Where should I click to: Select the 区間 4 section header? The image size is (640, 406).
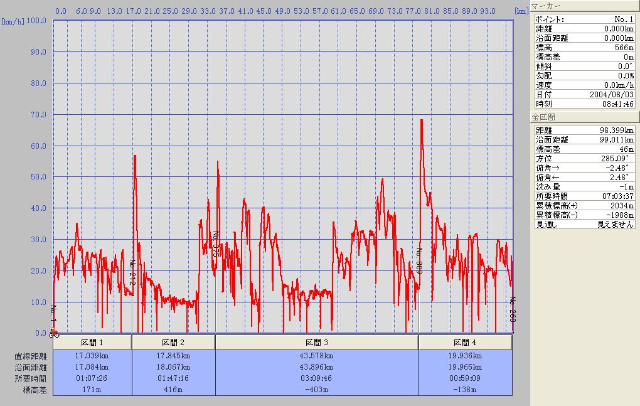coord(465,343)
